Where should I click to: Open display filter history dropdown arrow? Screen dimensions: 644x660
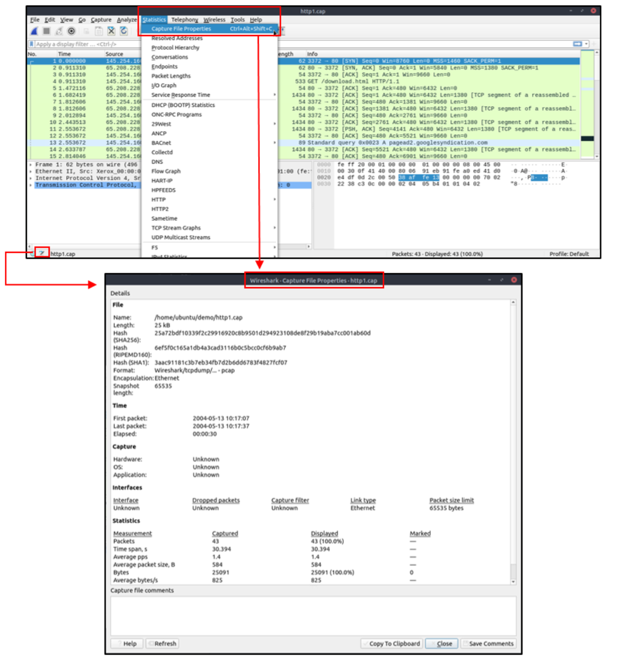[586, 44]
